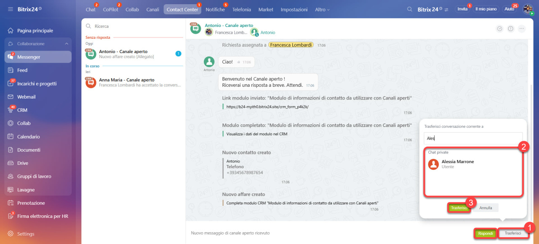Open the Impostazioni tab
Image resolution: width=539 pixels, height=244 pixels.
tap(294, 9)
